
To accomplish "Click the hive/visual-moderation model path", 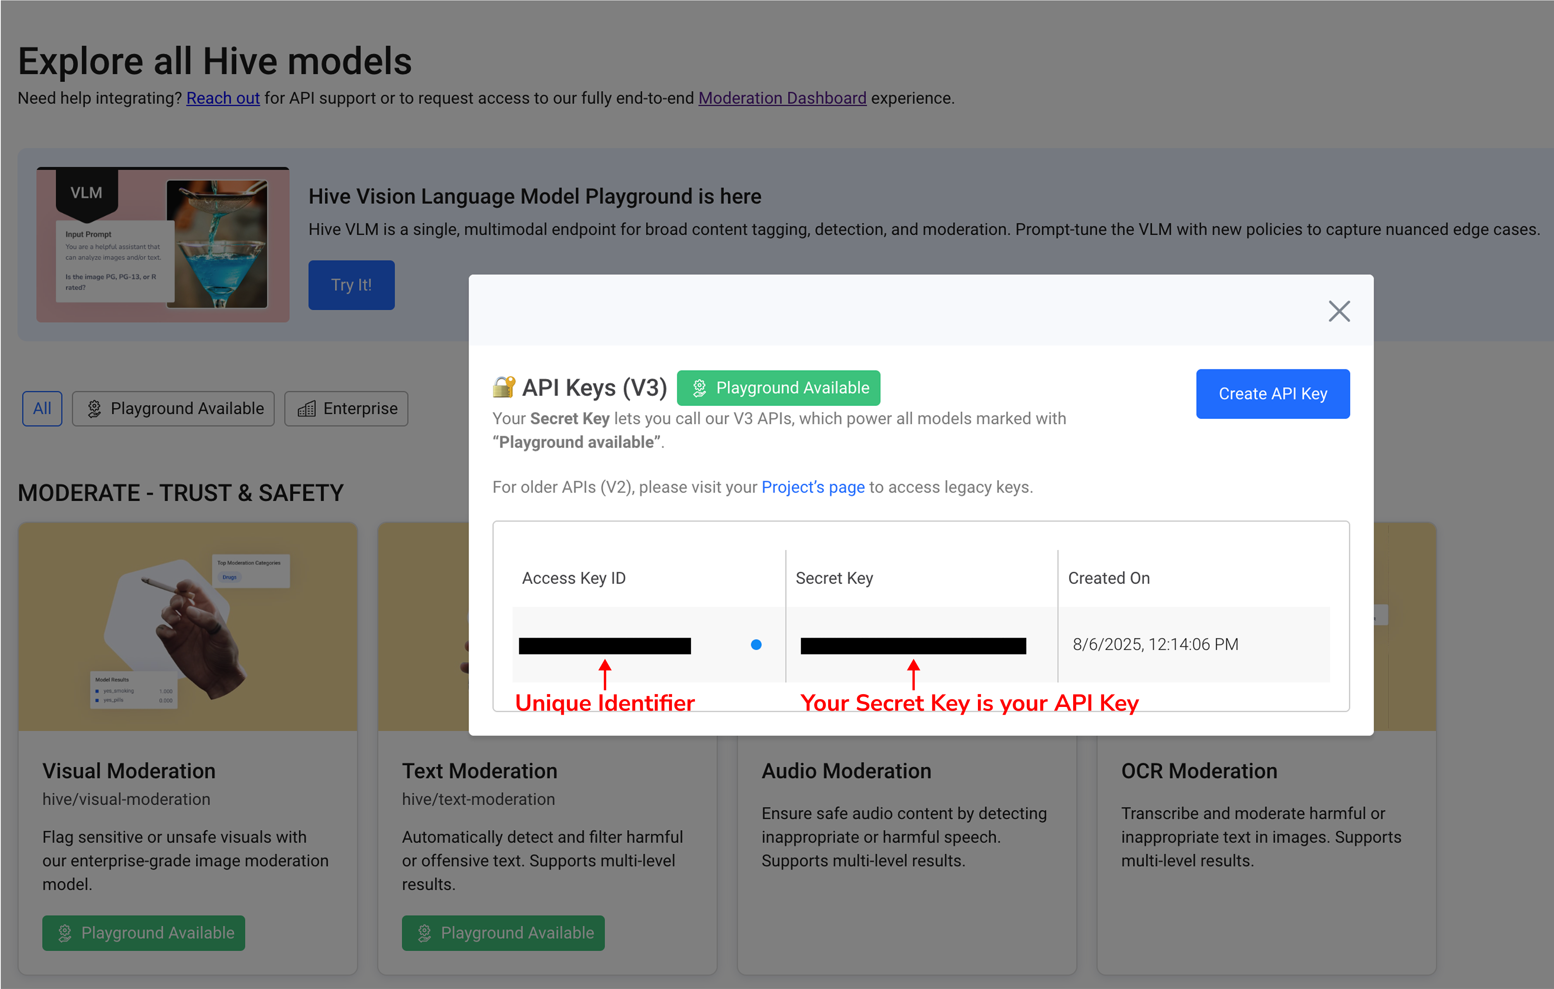I will pyautogui.click(x=127, y=799).
